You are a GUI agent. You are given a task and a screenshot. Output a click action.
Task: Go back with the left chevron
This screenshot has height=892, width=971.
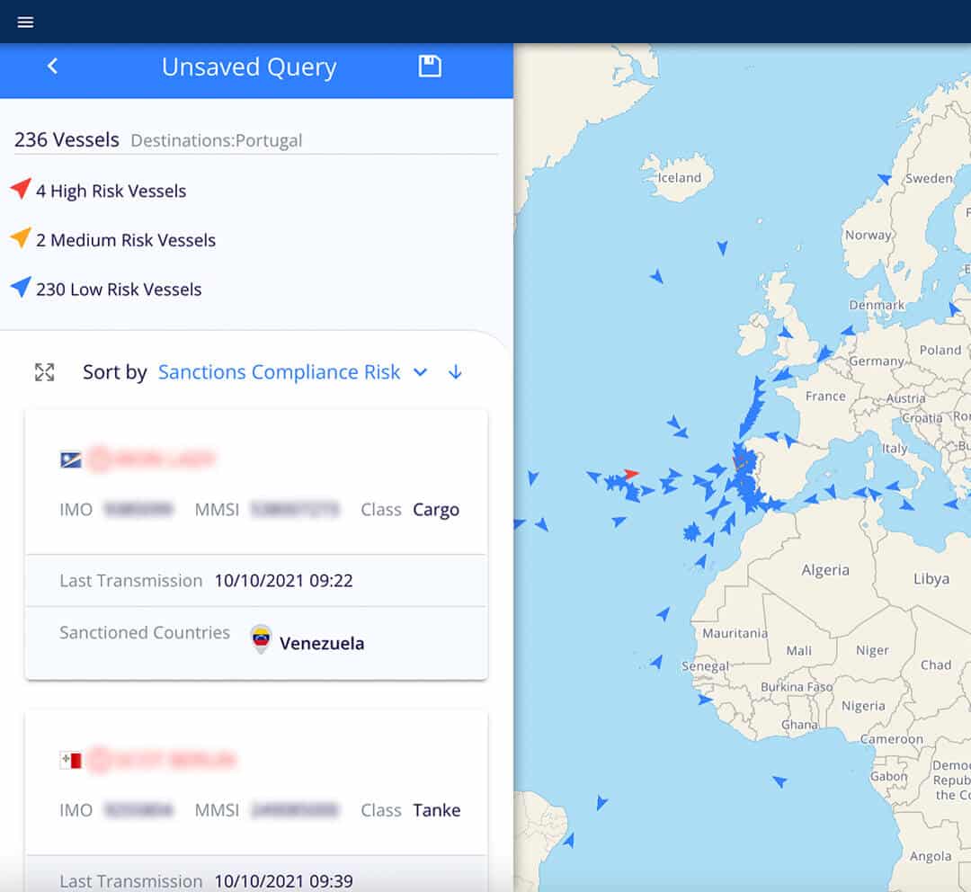pos(53,66)
